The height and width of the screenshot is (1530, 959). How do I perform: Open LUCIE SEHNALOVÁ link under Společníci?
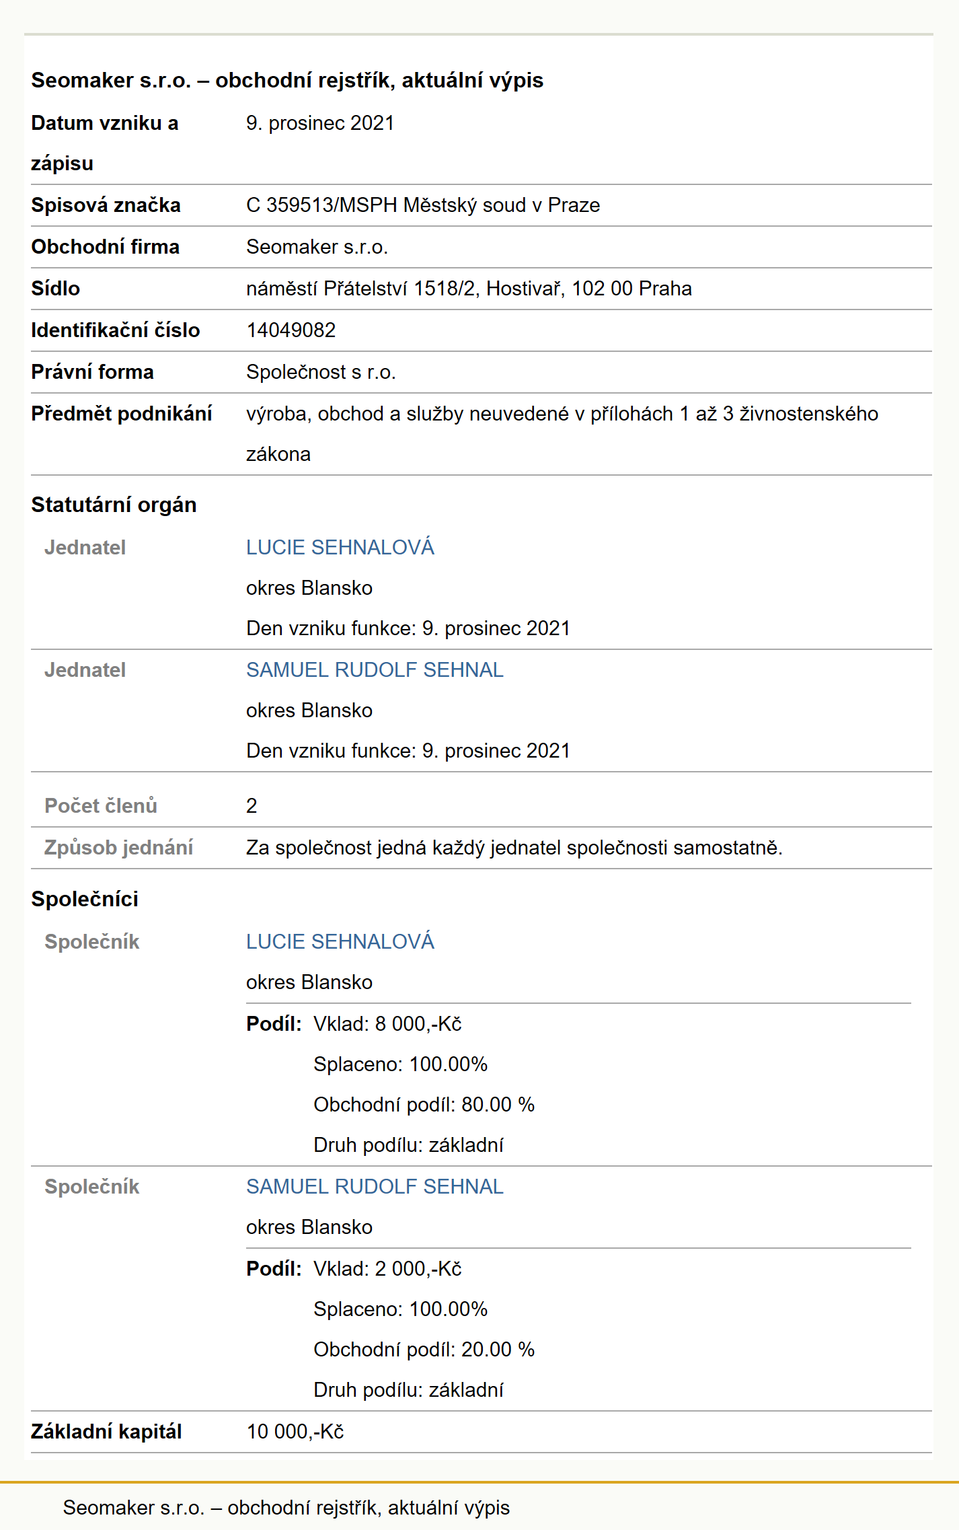click(x=340, y=941)
